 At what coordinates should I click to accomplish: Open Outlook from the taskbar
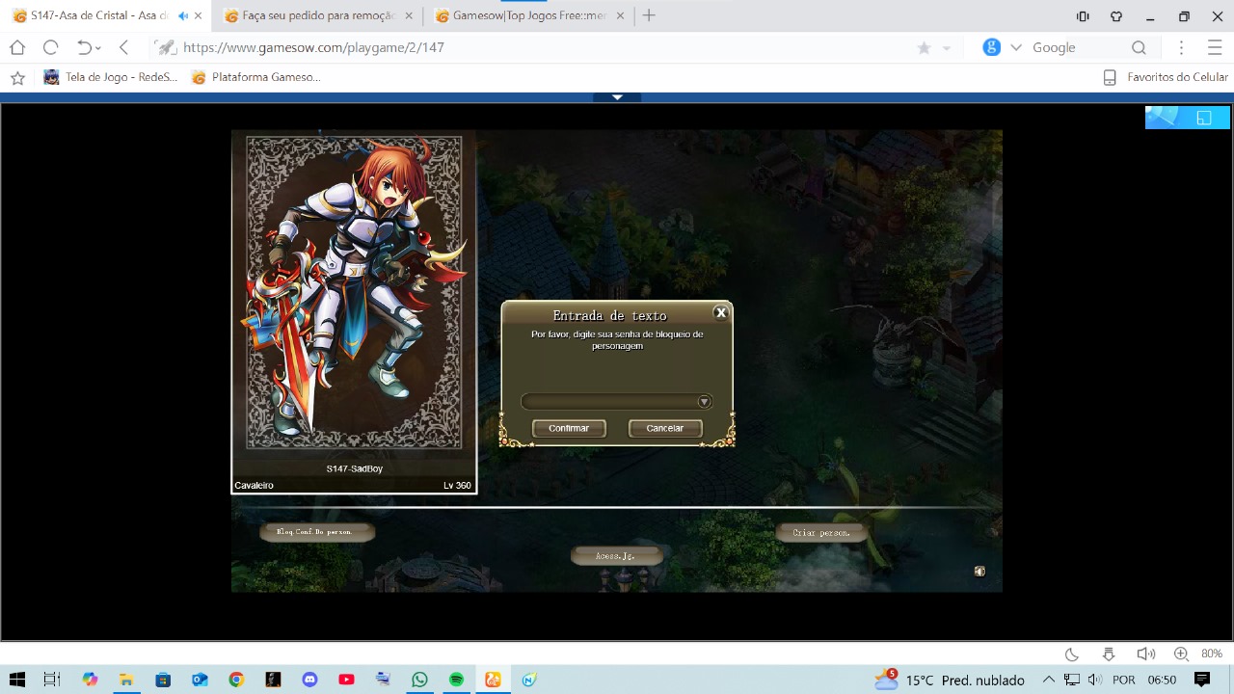point(200,680)
